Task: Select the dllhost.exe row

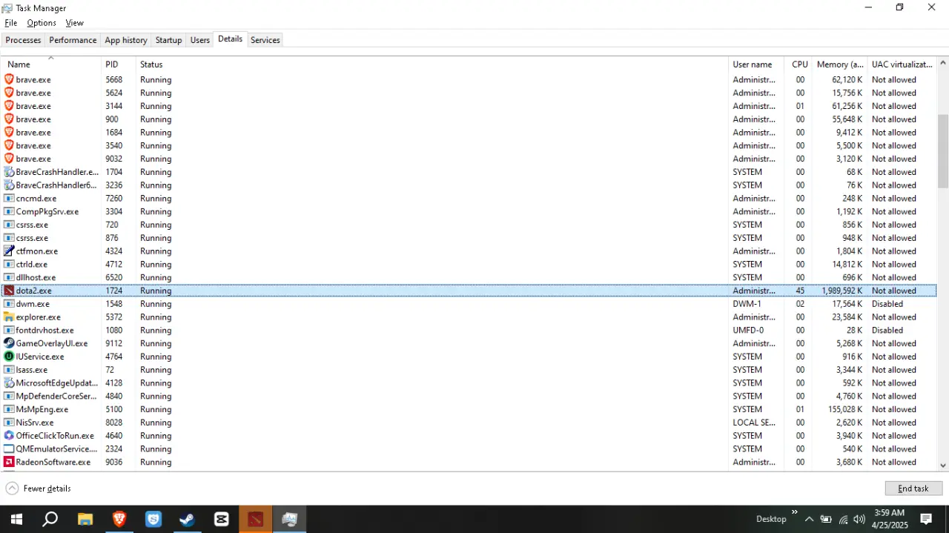Action: pyautogui.click(x=469, y=277)
